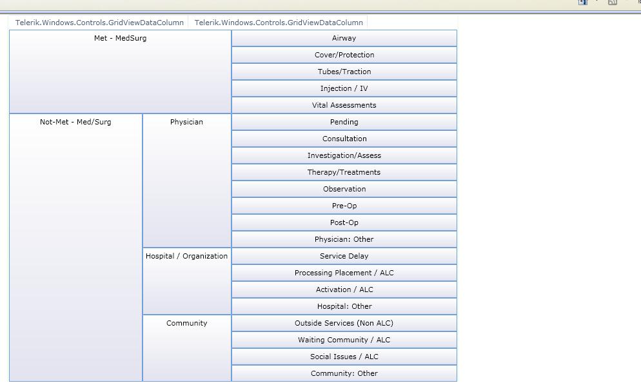This screenshot has width=641, height=383.
Task: Select Outside Services (Non ALC) row
Action: tap(344, 323)
